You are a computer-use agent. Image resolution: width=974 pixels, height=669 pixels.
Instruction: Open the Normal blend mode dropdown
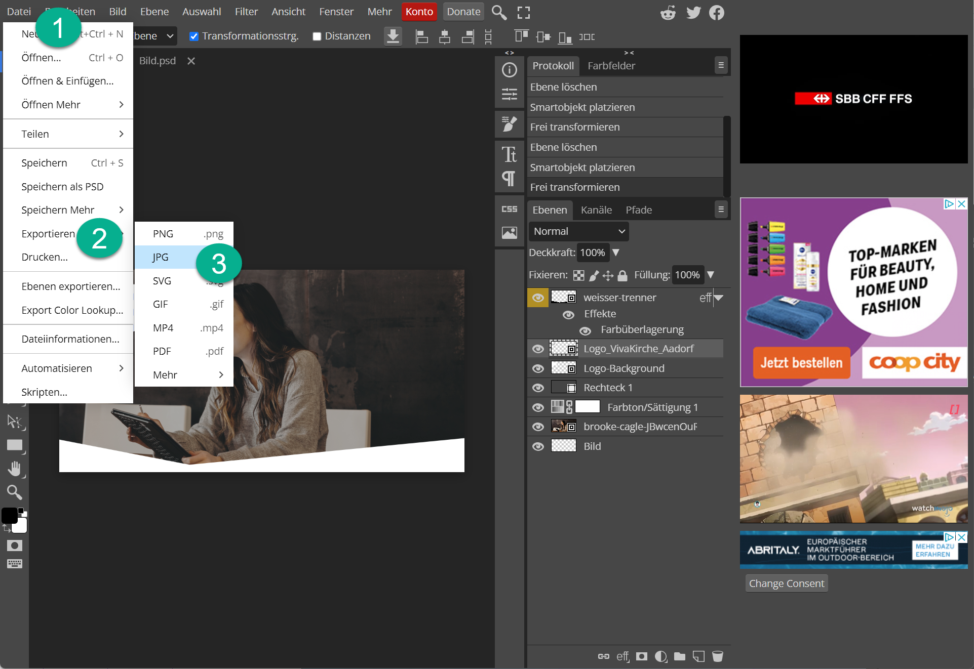[x=578, y=231]
